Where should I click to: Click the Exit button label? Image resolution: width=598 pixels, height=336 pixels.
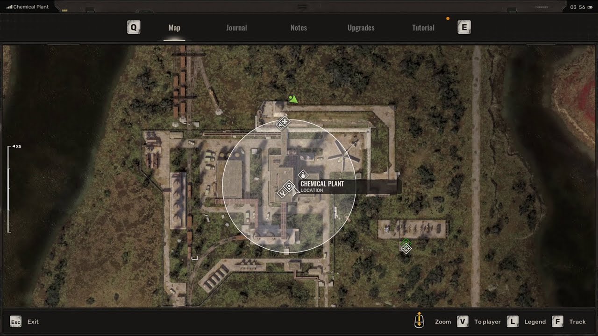33,322
